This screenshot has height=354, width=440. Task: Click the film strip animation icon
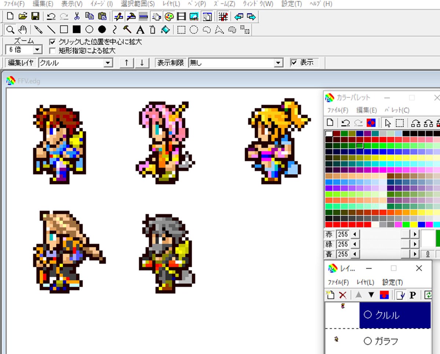[x=181, y=17]
